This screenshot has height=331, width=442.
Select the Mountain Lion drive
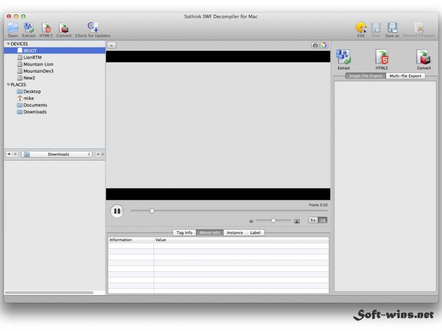click(55, 64)
